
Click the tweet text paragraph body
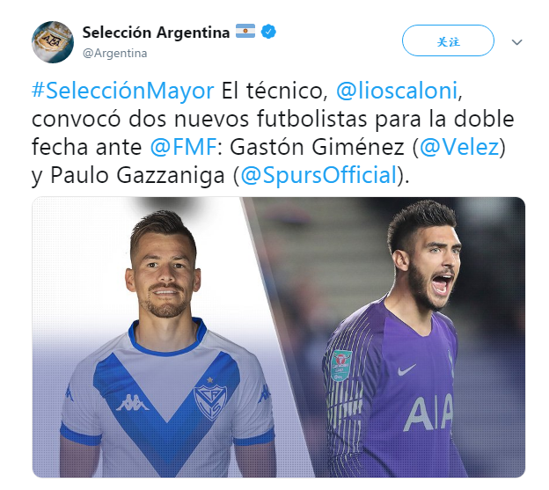click(273, 133)
